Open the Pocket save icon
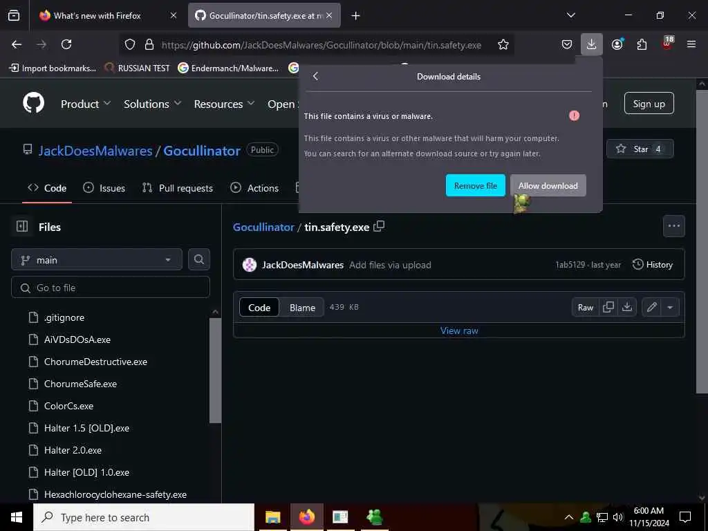 pos(567,44)
